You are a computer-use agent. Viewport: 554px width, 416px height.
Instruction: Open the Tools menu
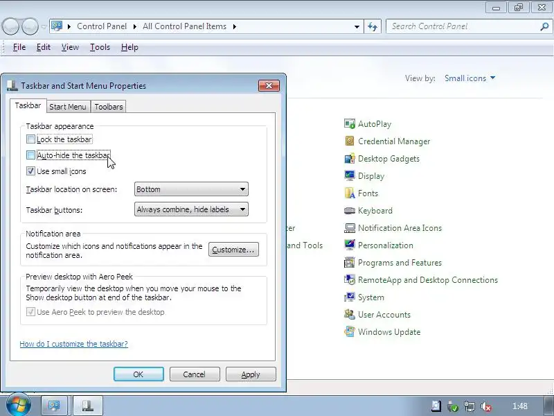click(x=100, y=47)
